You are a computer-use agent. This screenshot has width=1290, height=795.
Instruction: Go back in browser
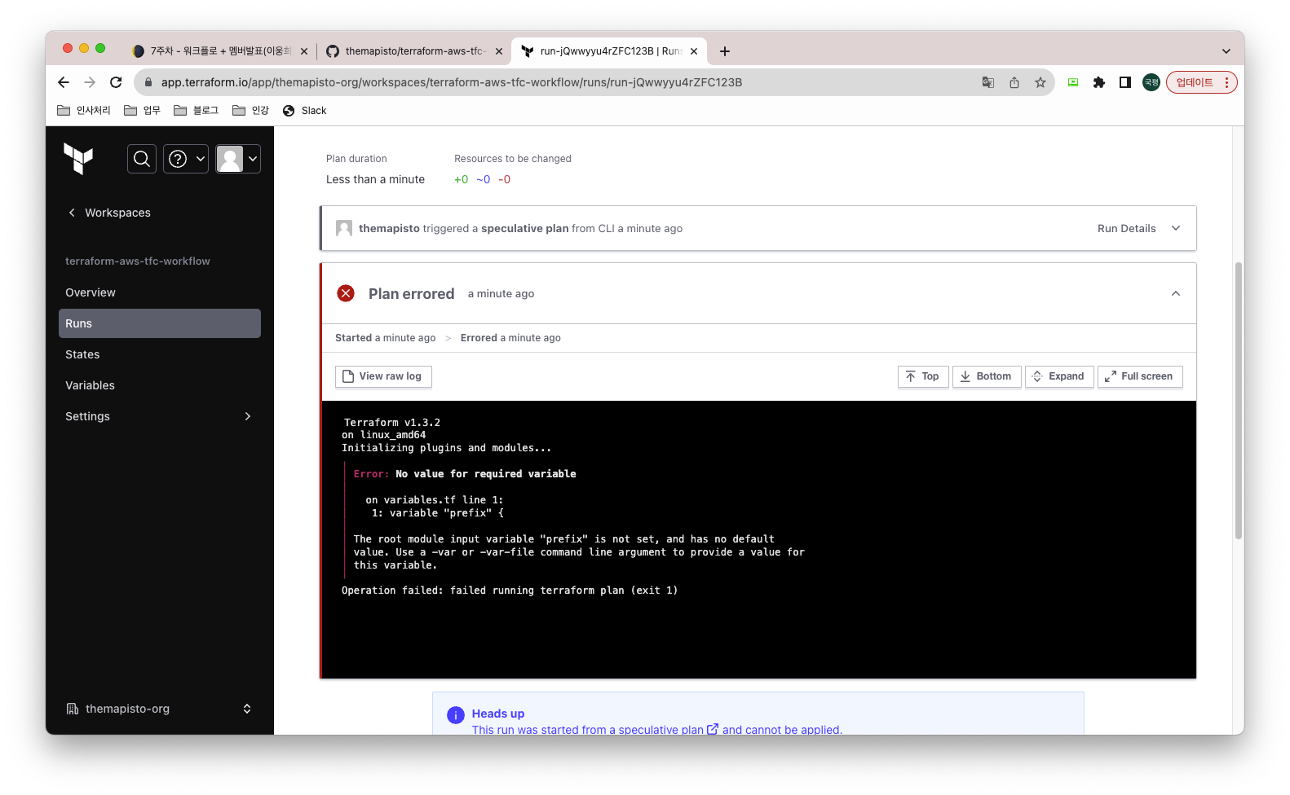(64, 82)
